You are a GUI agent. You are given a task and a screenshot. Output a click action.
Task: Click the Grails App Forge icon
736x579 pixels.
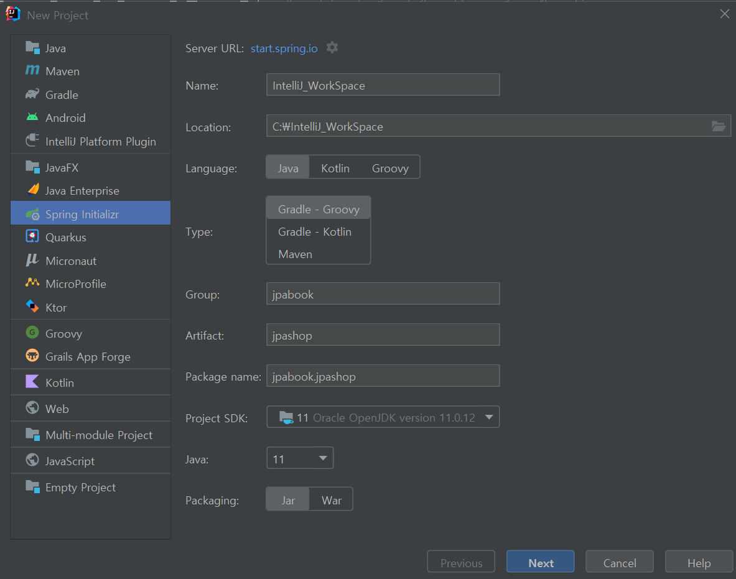[32, 356]
